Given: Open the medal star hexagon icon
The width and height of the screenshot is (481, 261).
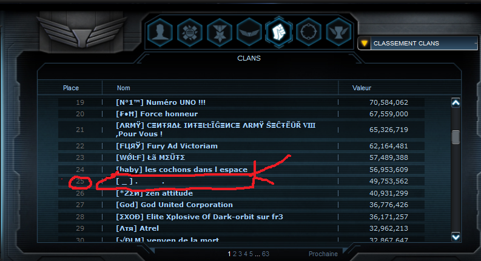Looking at the screenshot, I should (220, 32).
